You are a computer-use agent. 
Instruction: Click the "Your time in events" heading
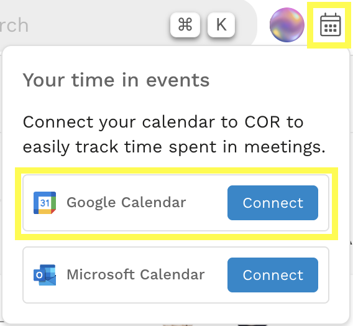pyautogui.click(x=116, y=80)
